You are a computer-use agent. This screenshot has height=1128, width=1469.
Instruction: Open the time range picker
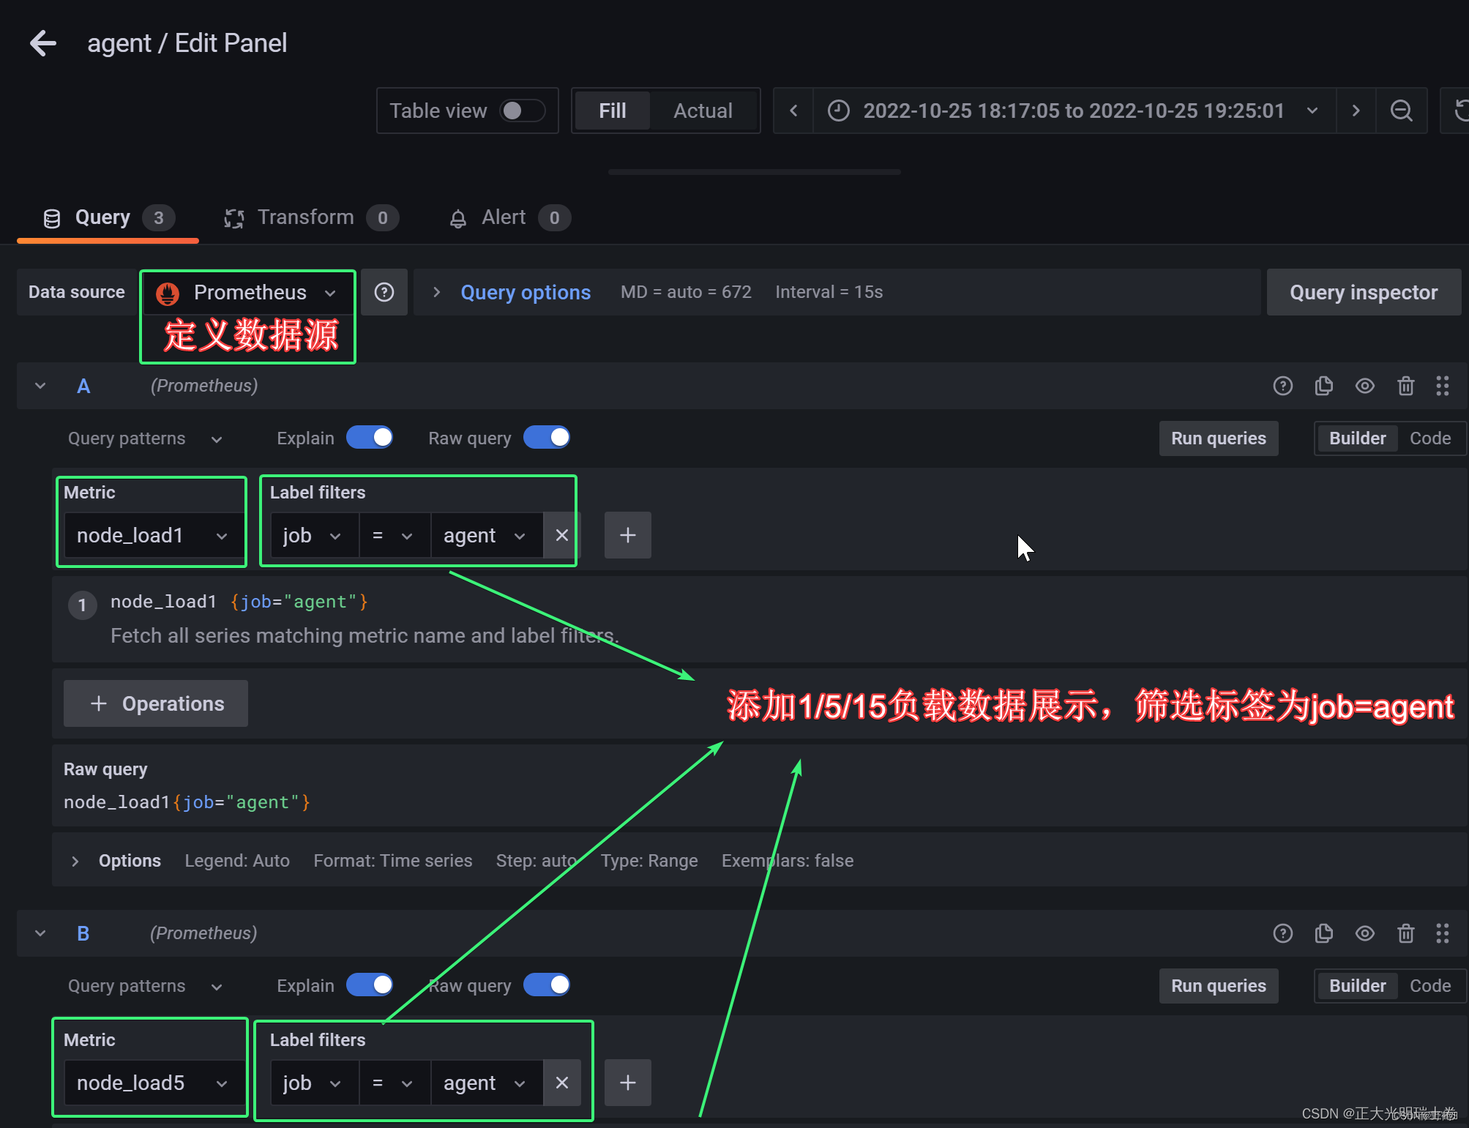(1073, 111)
